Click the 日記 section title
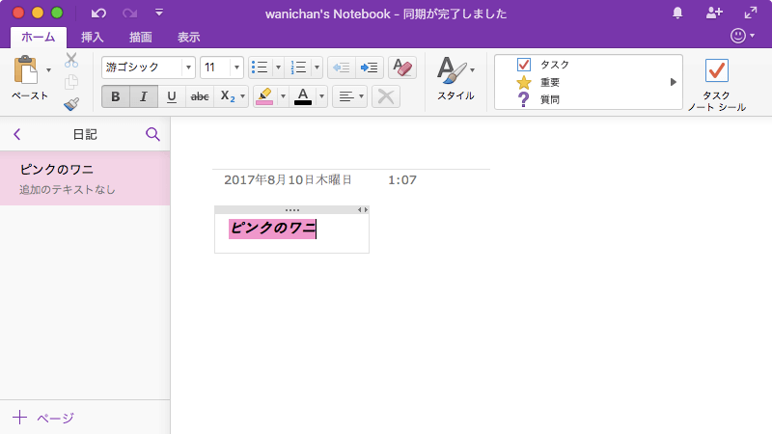772x434 pixels. point(85,134)
